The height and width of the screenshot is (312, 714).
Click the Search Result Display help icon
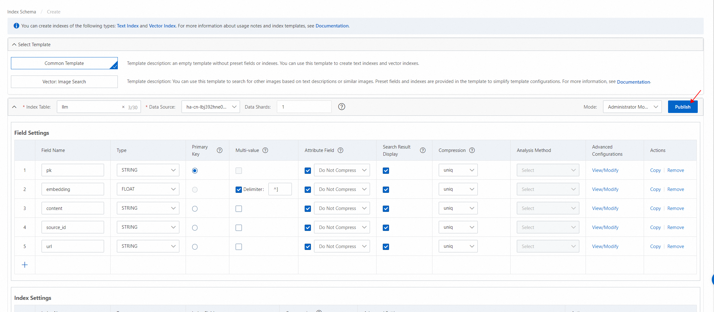423,150
